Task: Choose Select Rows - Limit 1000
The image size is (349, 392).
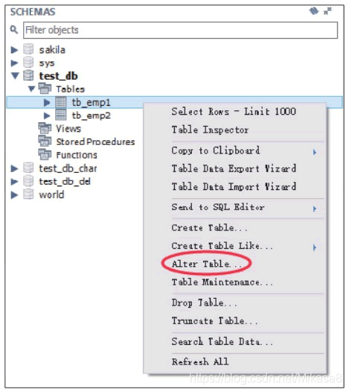Action: tap(234, 112)
